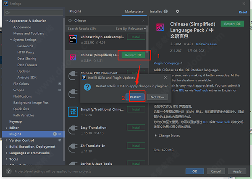Click the plugin list vertical scrollbar
Image resolution: width=252 pixels, height=179 pixels.
[147, 39]
